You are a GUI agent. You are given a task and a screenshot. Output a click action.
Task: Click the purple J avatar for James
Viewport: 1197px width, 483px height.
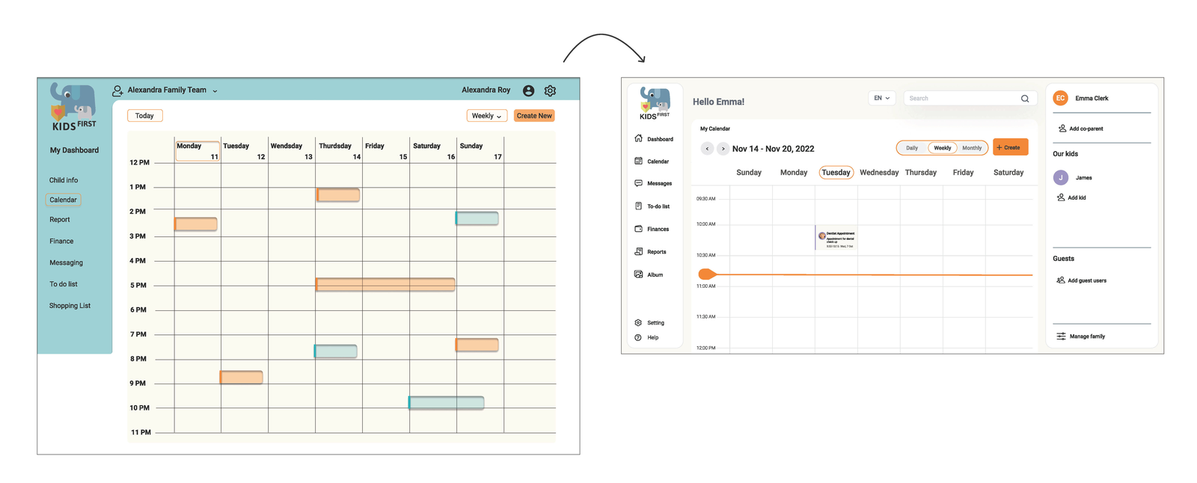(x=1060, y=177)
